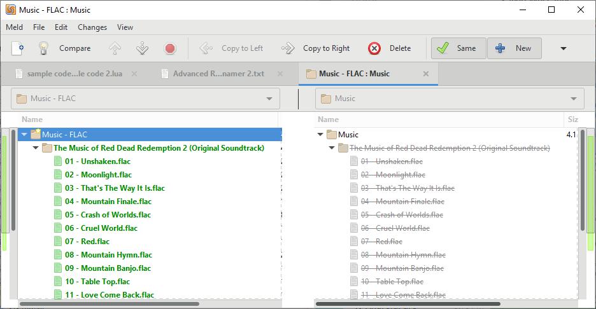Screen dimensions: 596x309
Task: Collapse the left Red Dead Redemption 2 soundtrack folder
Action: 36,148
